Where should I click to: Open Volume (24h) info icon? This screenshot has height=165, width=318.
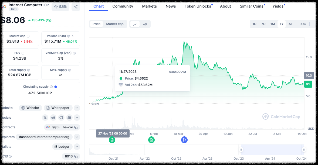pyautogui.click(x=69, y=36)
